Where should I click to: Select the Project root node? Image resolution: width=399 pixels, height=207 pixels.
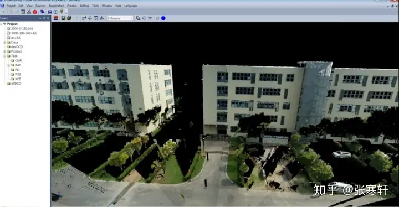click(12, 24)
